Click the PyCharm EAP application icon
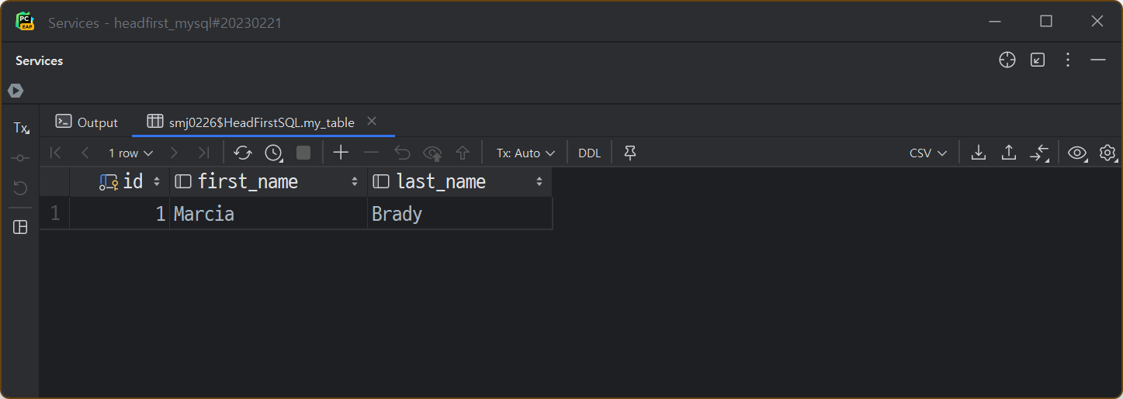The image size is (1123, 399). click(x=25, y=22)
